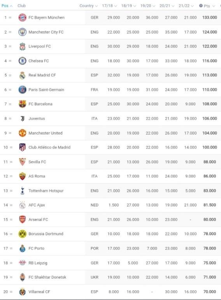This screenshot has height=300, width=221.
Task: Click the info icon beside Pts
Action: [x=201, y=6]
